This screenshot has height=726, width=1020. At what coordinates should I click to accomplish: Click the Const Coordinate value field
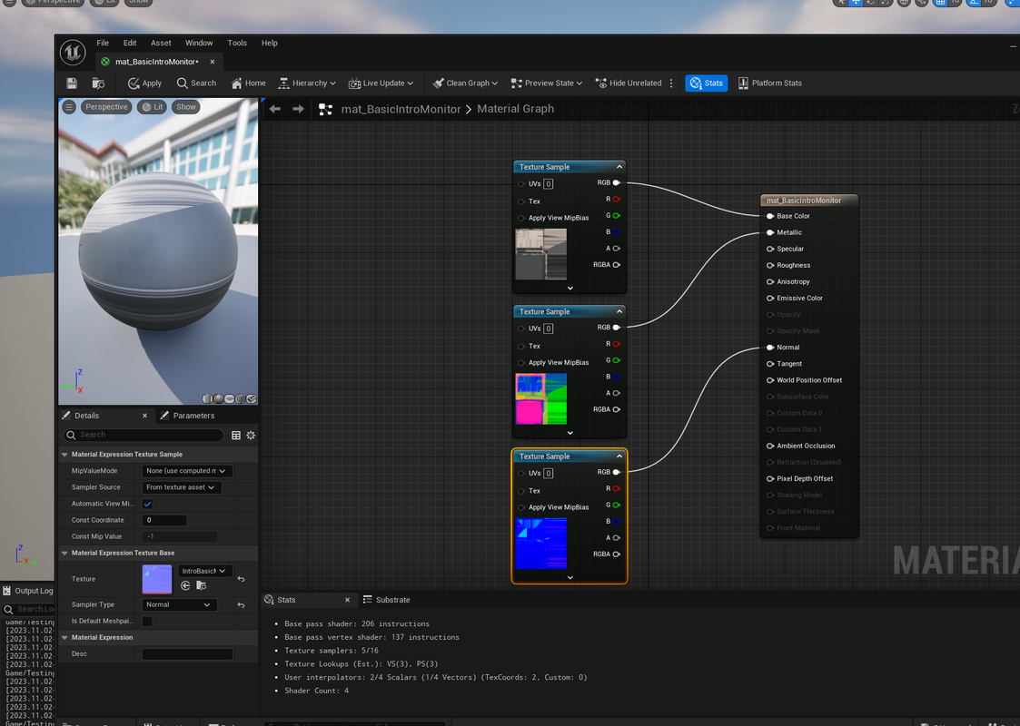click(164, 520)
